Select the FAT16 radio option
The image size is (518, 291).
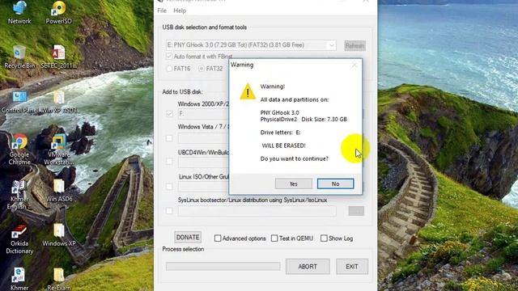pyautogui.click(x=169, y=68)
